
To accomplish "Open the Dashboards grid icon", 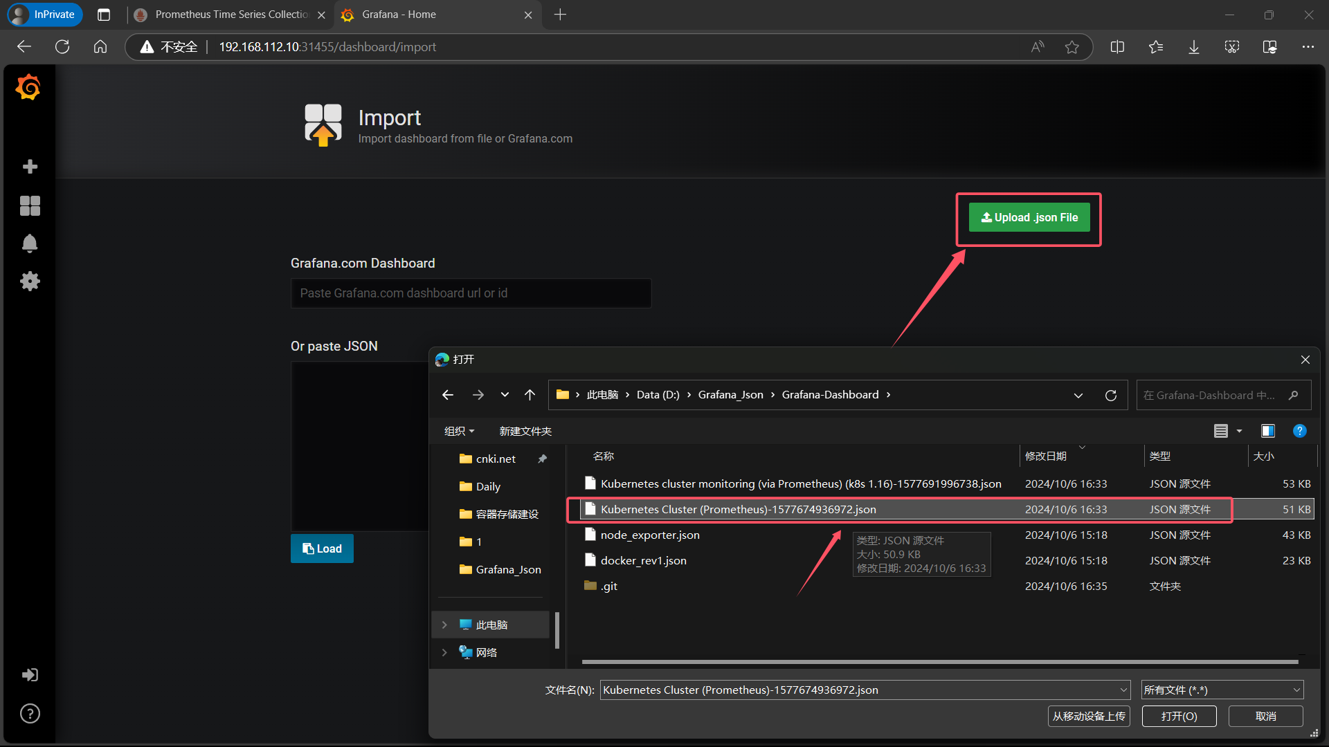I will click(x=30, y=205).
